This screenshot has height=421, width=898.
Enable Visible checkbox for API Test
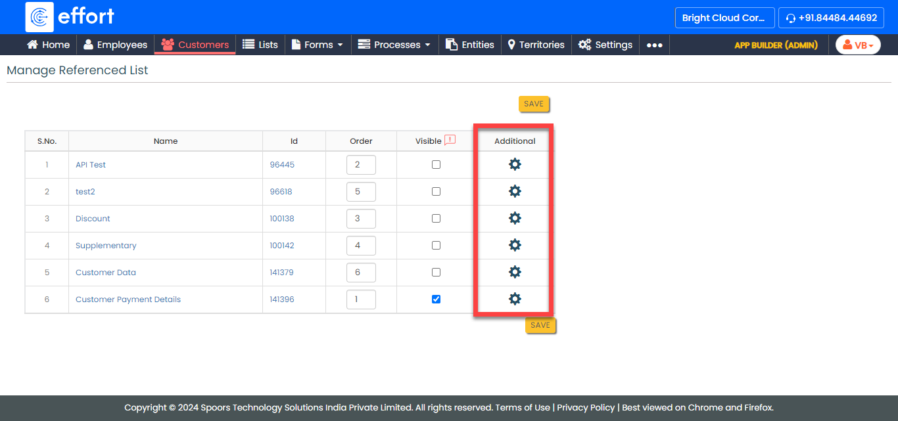tap(436, 165)
